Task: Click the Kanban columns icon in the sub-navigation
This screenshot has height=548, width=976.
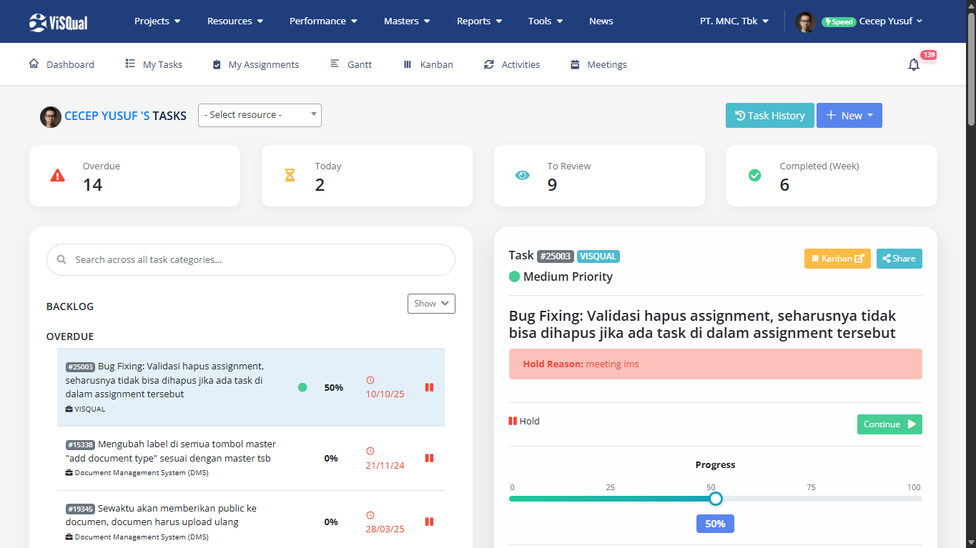Action: pyautogui.click(x=408, y=64)
